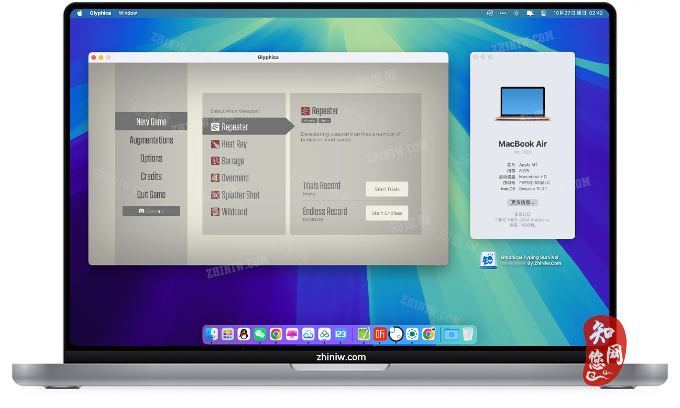Click the 00:00:00 endless record value
Viewport: 680px width, 408px height.
pos(313,220)
